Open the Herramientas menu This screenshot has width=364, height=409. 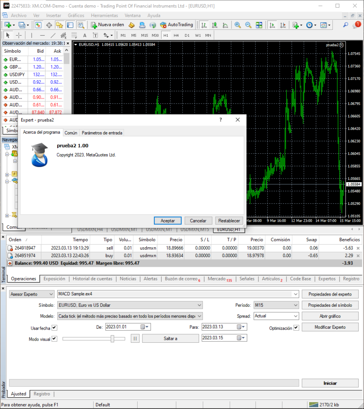(x=104, y=16)
